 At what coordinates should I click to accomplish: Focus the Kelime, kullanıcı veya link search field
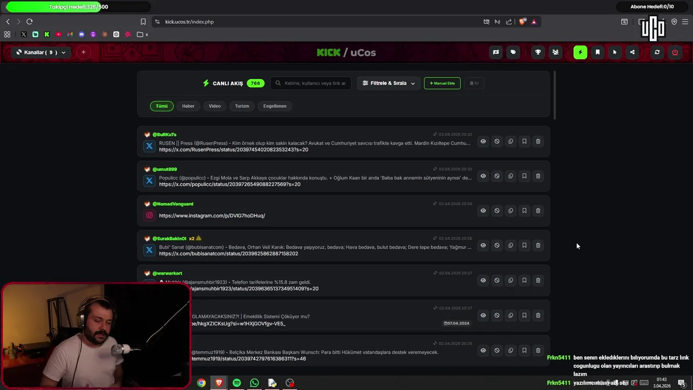(311, 83)
